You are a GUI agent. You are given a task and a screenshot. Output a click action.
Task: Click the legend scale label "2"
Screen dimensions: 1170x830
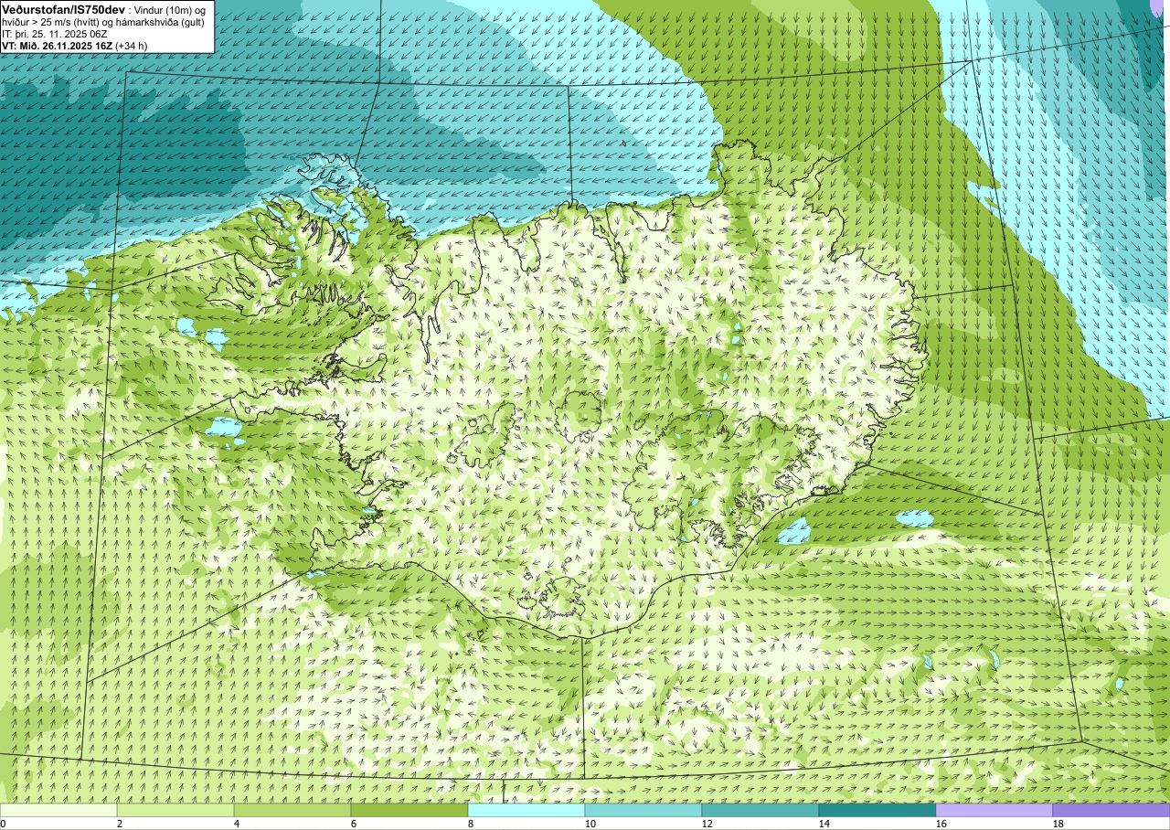[120, 824]
